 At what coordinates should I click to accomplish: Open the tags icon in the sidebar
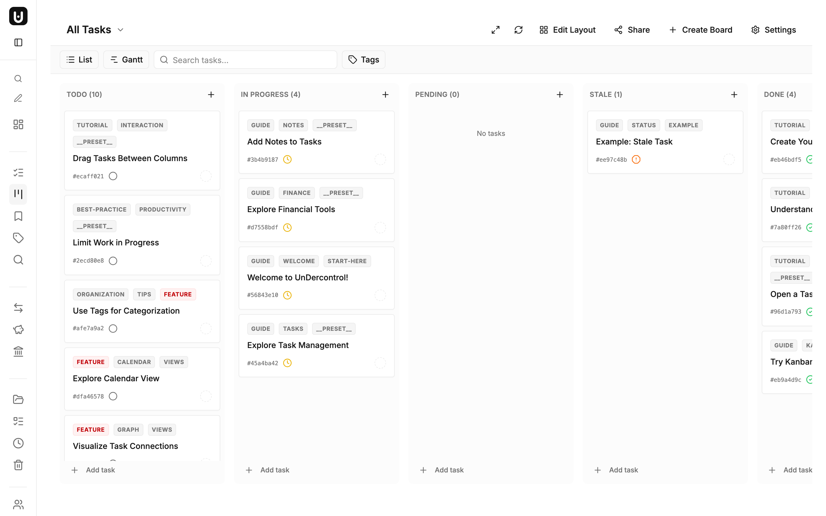pyautogui.click(x=18, y=238)
